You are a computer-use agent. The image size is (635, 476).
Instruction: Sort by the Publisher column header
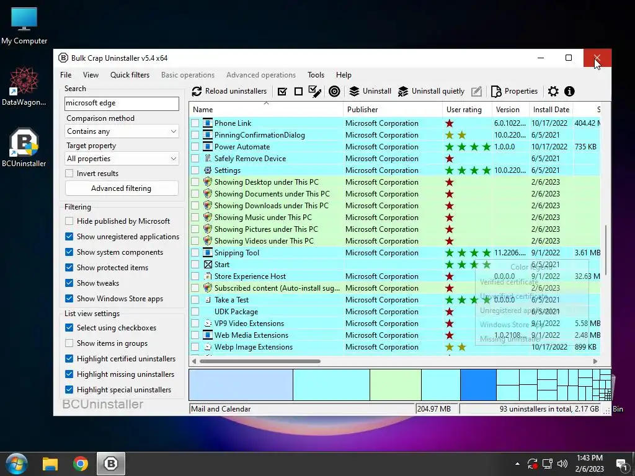pos(393,109)
